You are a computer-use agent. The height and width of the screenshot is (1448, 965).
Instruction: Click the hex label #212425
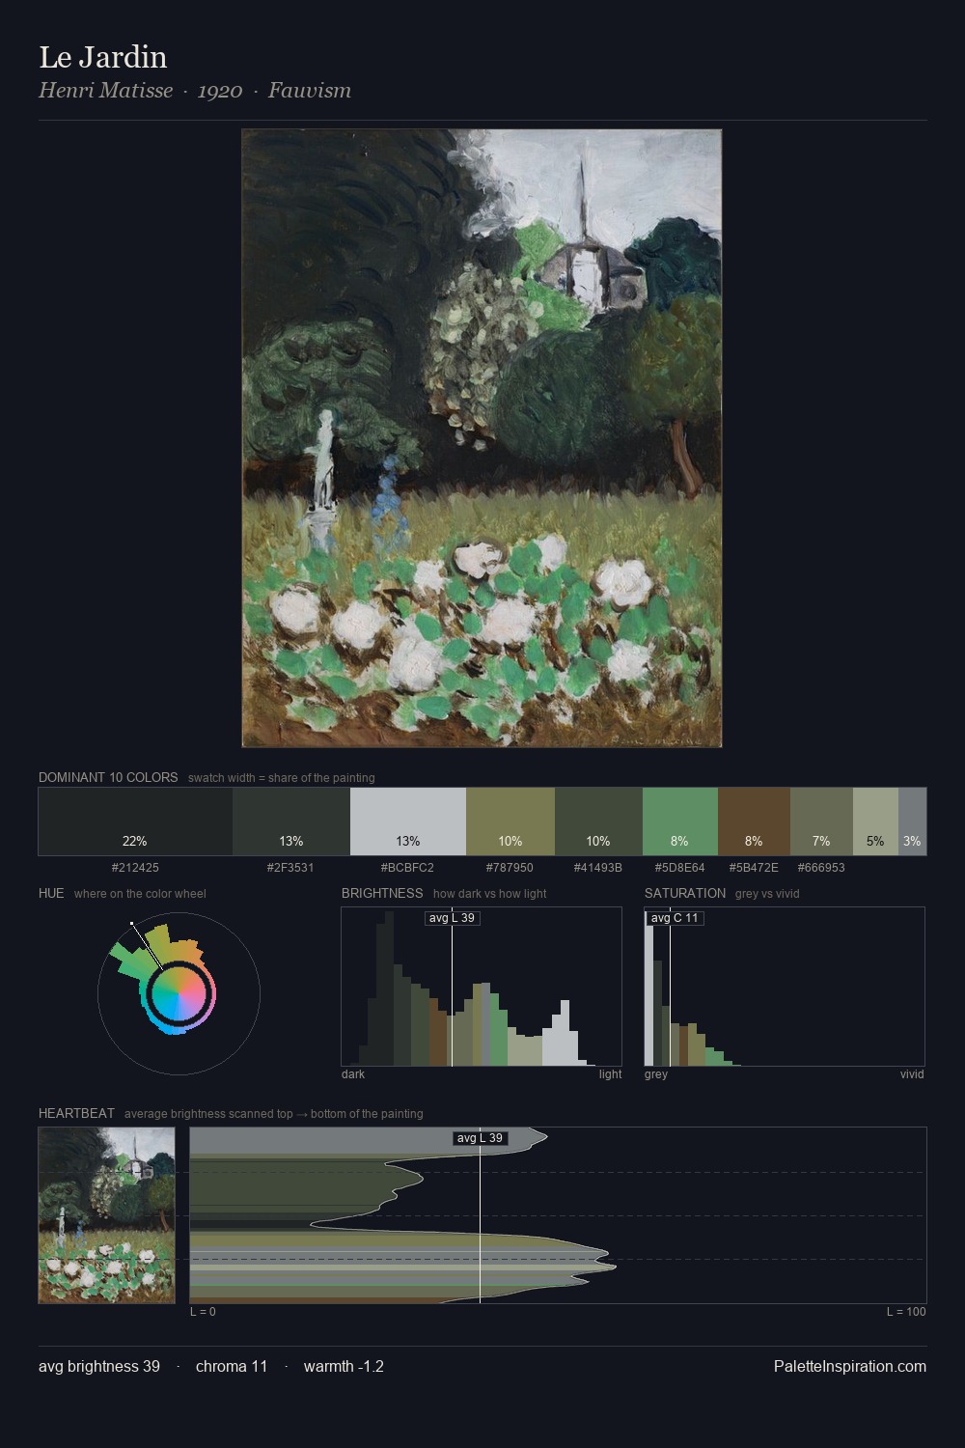[x=135, y=868]
